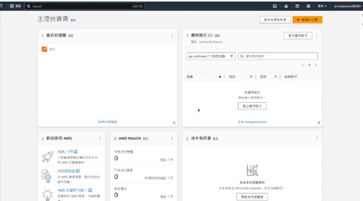Click page number 1 in applications pagination
This screenshot has height=201, width=363.
309,65
